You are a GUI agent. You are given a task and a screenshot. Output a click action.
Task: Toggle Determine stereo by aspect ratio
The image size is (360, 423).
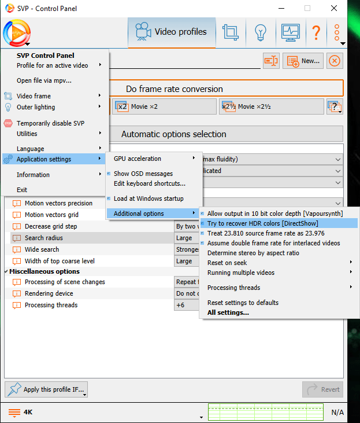point(279,253)
